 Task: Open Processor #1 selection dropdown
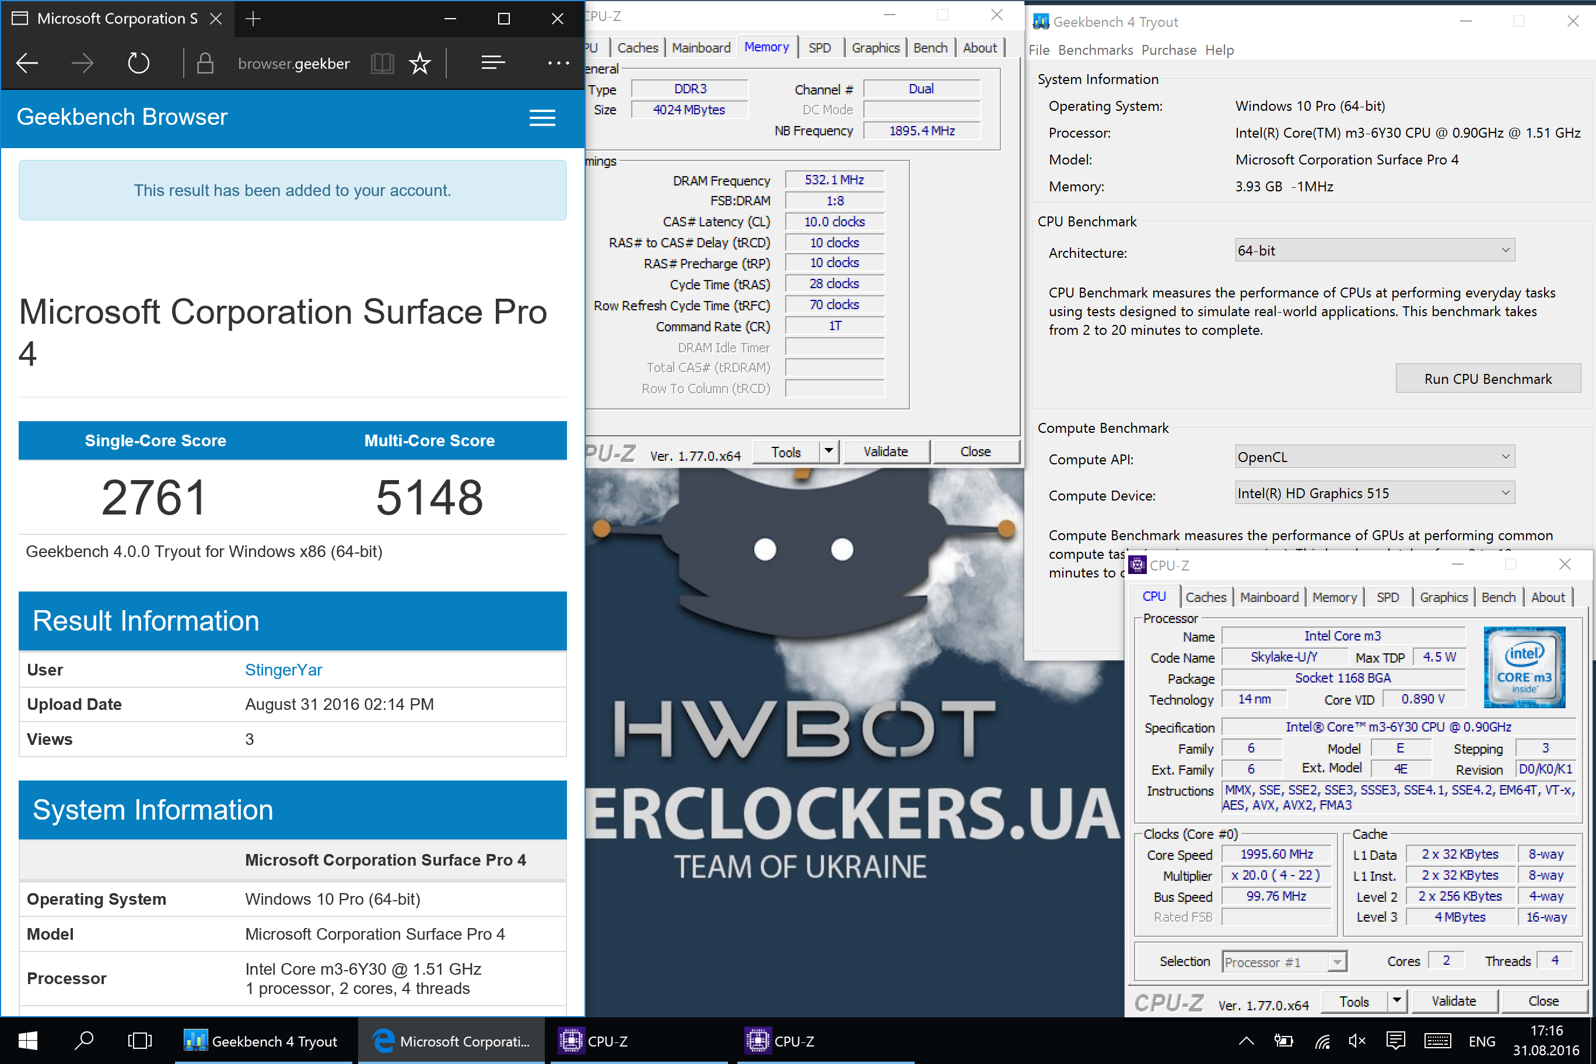[x=1284, y=961]
